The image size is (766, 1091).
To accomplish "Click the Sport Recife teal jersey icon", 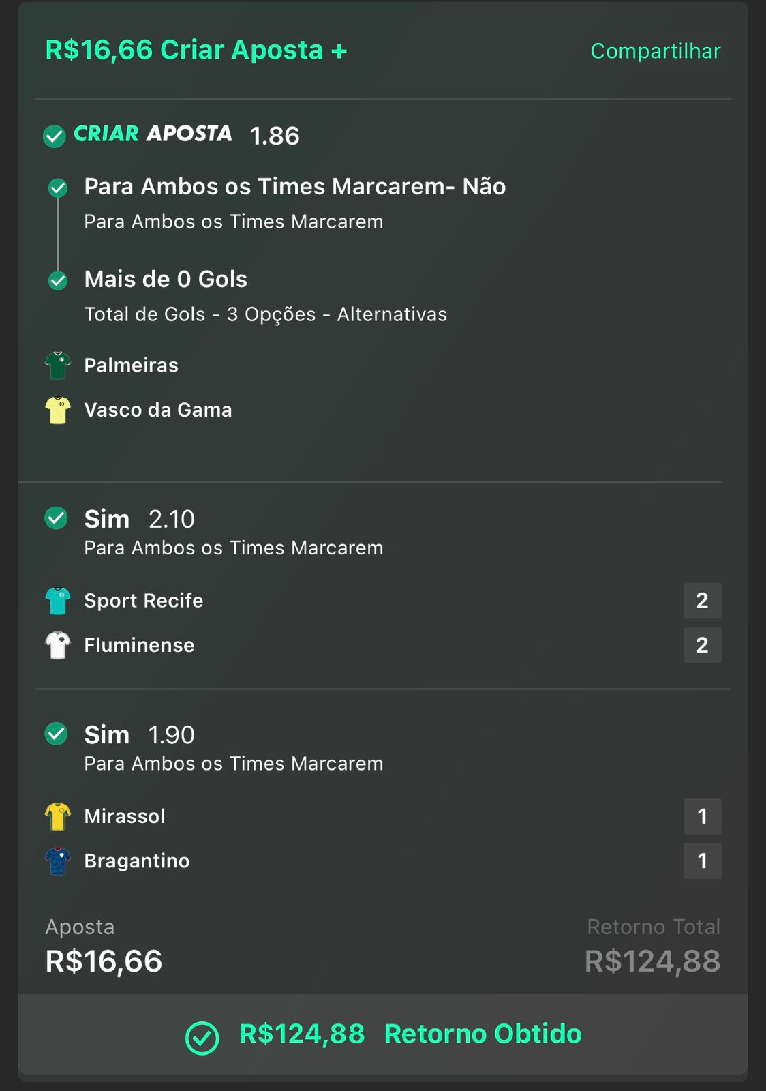I will click(58, 601).
